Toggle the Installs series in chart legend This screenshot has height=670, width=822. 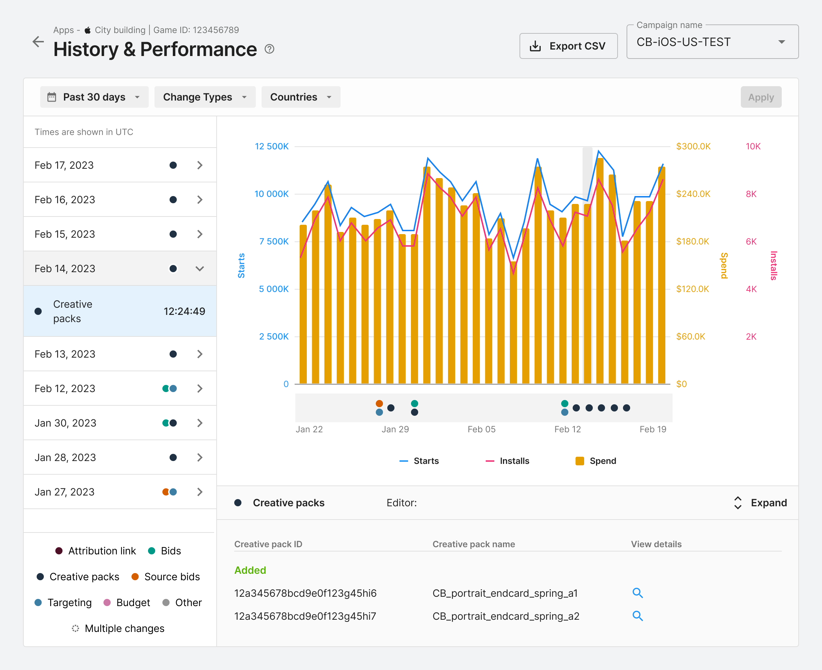[x=507, y=461]
